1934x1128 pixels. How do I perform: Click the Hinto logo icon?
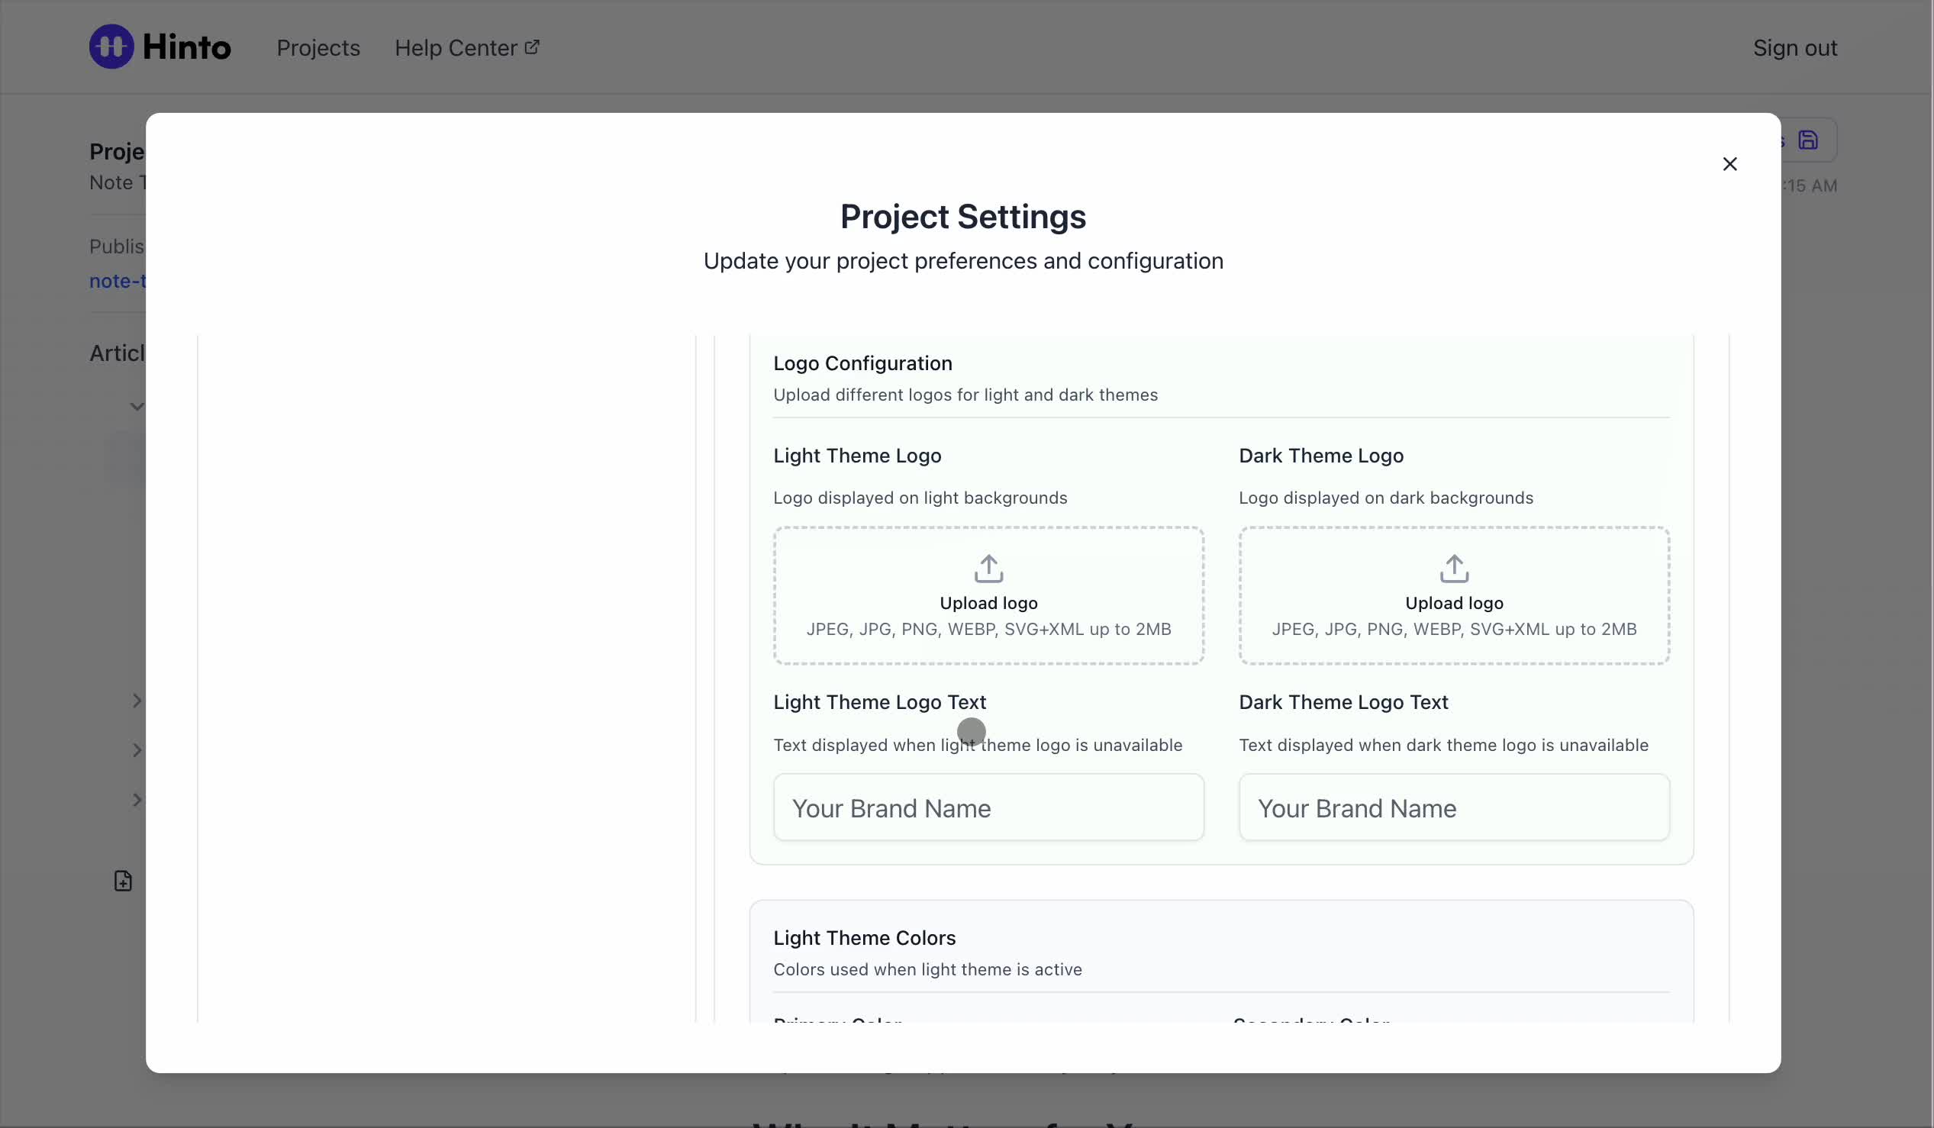click(111, 47)
